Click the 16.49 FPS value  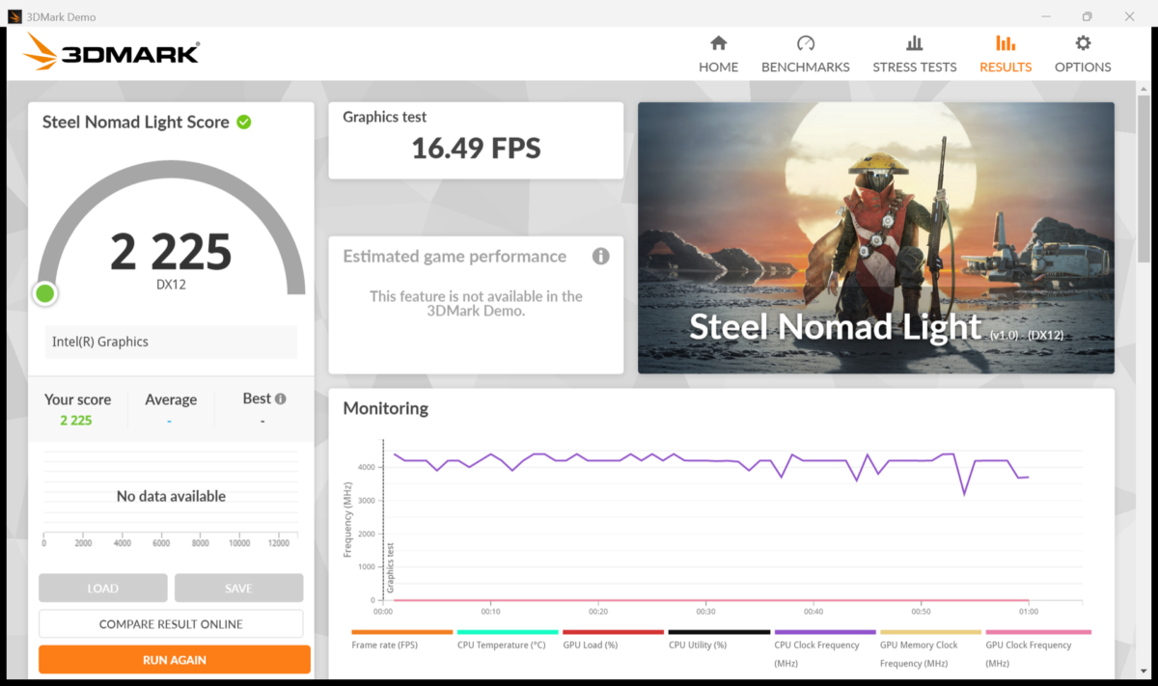[x=476, y=148]
